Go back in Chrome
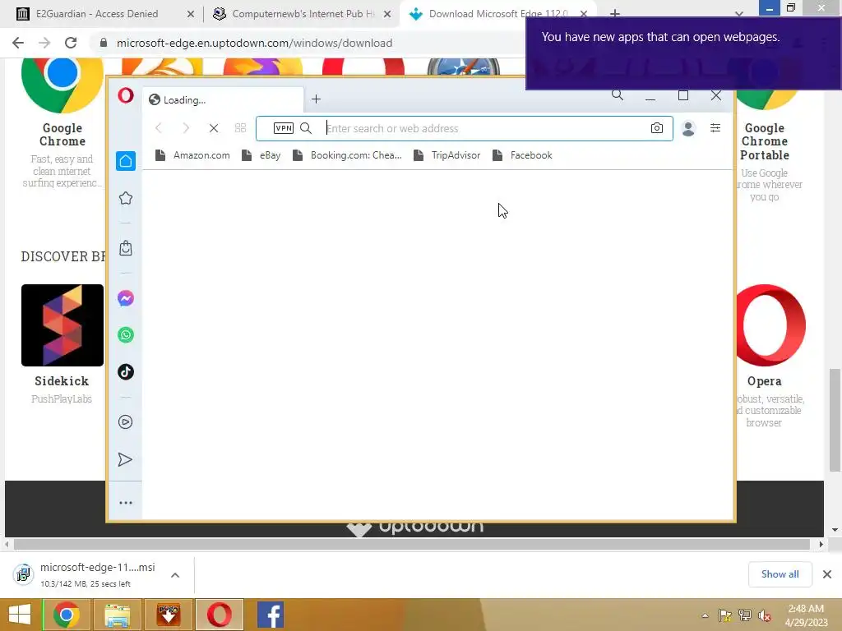Screen dimensions: 842x631 point(18,43)
